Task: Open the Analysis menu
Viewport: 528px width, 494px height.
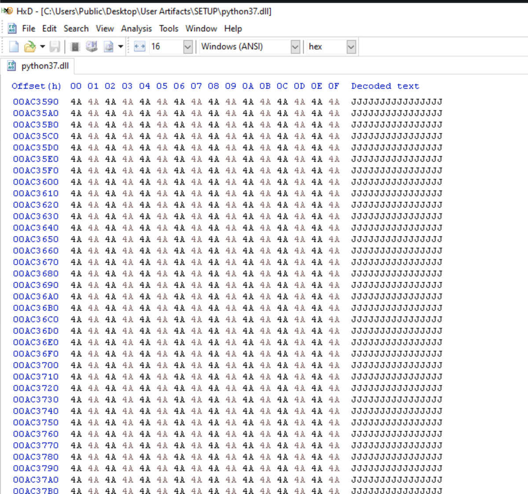Action: point(136,29)
